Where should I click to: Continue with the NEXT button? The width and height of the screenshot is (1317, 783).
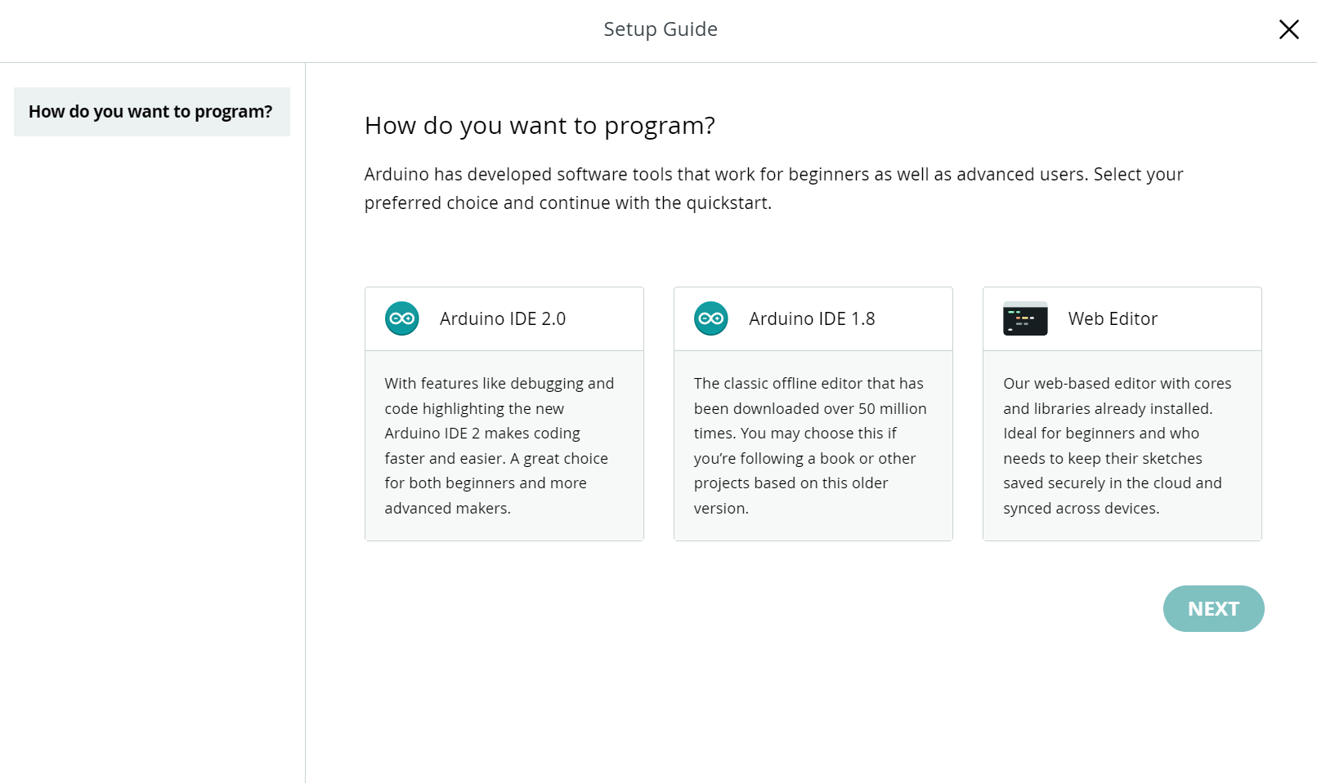click(1213, 608)
